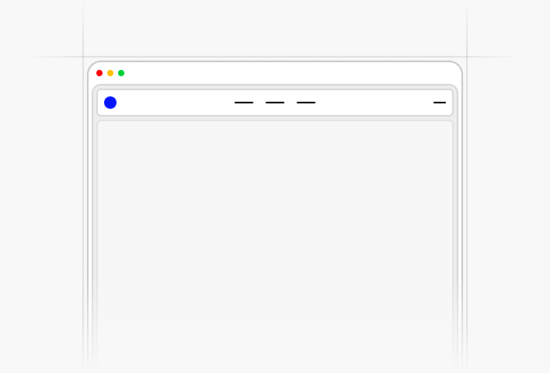Click the gray background left of the window

40,211
